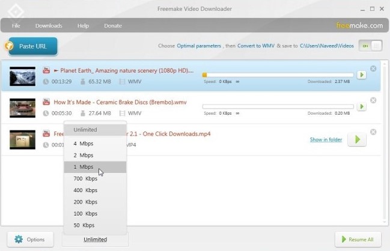This screenshot has height=251, width=390.
Task: Maximize the Freemake Video Downloader window
Action: click(x=372, y=9)
